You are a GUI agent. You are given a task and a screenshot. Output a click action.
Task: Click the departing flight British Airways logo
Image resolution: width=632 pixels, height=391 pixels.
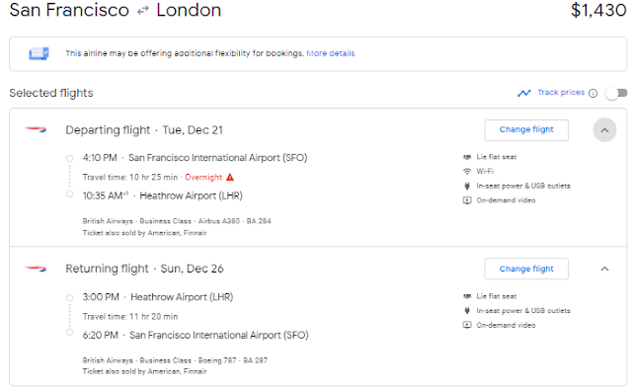[x=36, y=129]
